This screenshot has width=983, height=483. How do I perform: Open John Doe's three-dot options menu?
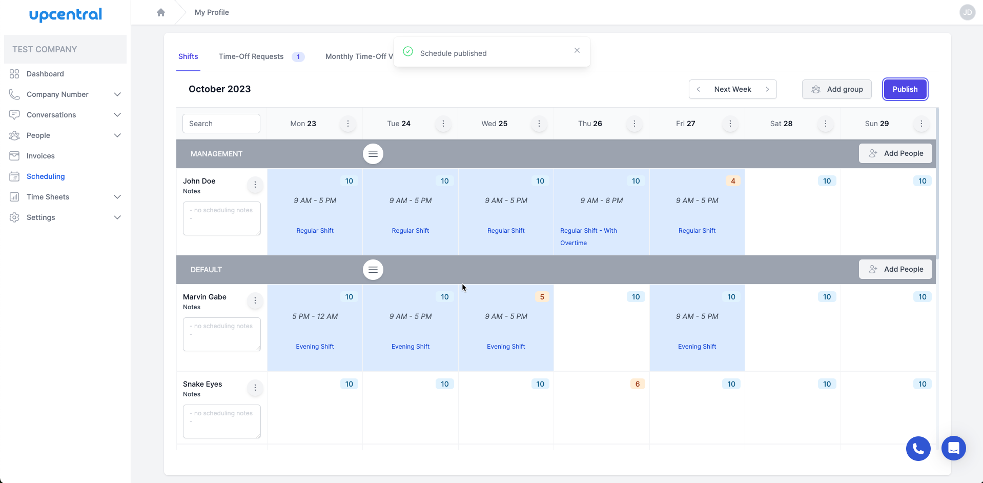255,185
